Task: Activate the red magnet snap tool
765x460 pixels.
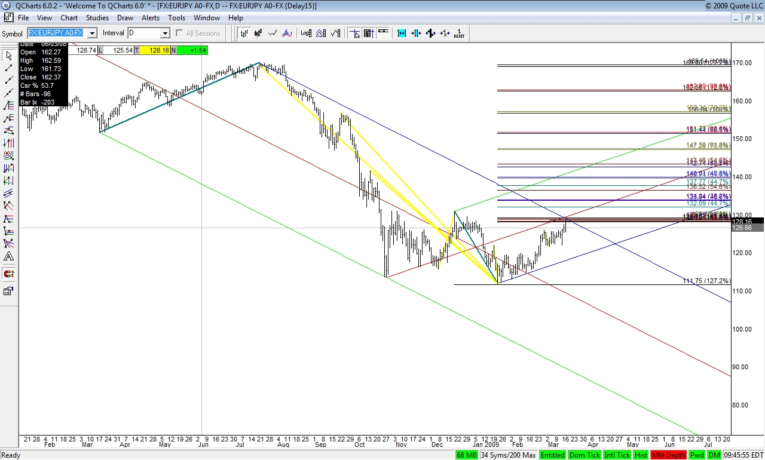Action: 8,274
